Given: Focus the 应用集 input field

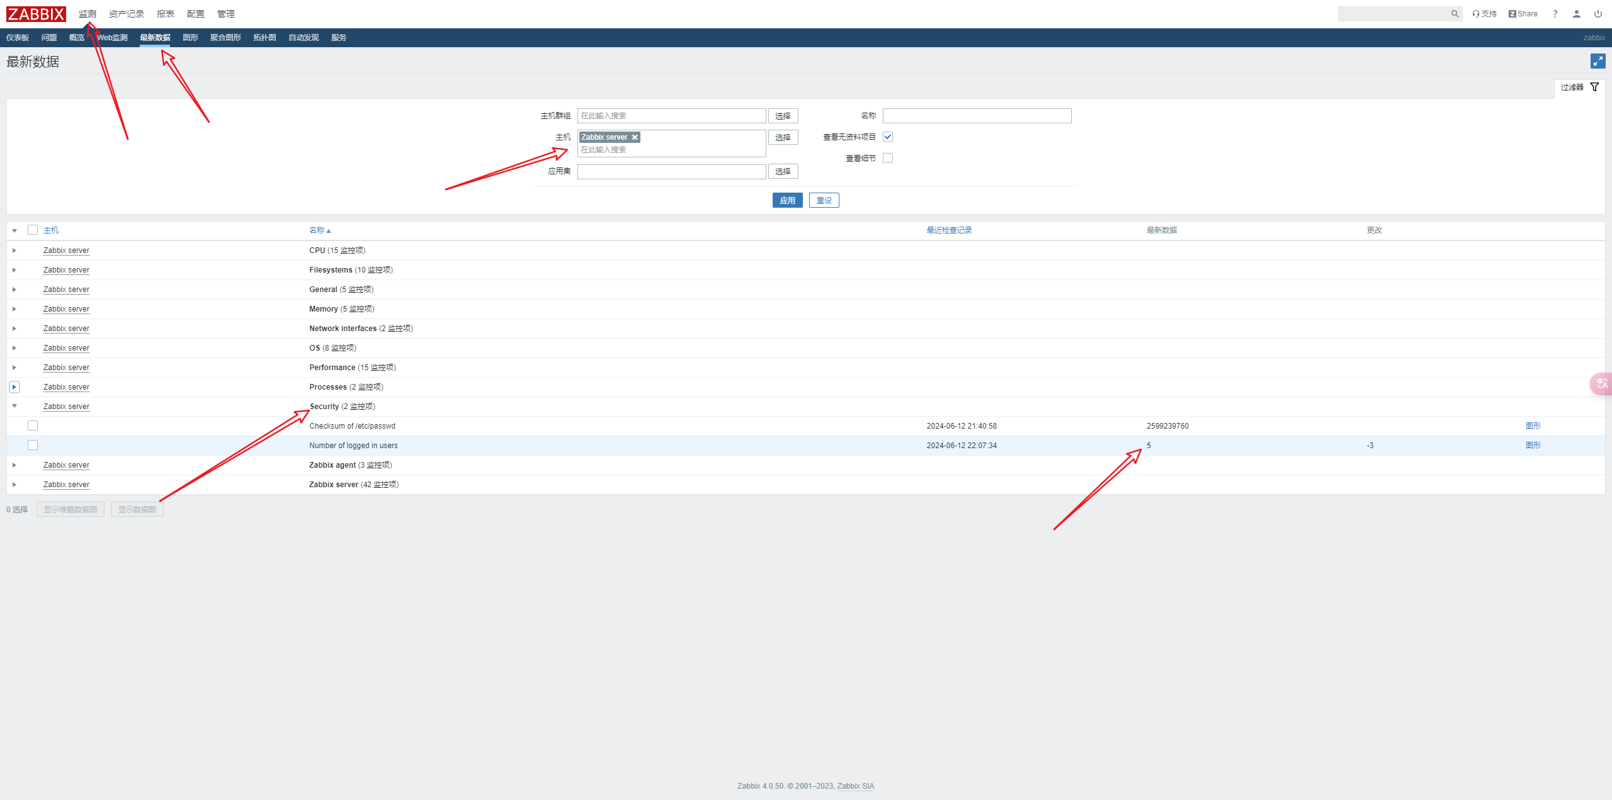Looking at the screenshot, I should 671,171.
